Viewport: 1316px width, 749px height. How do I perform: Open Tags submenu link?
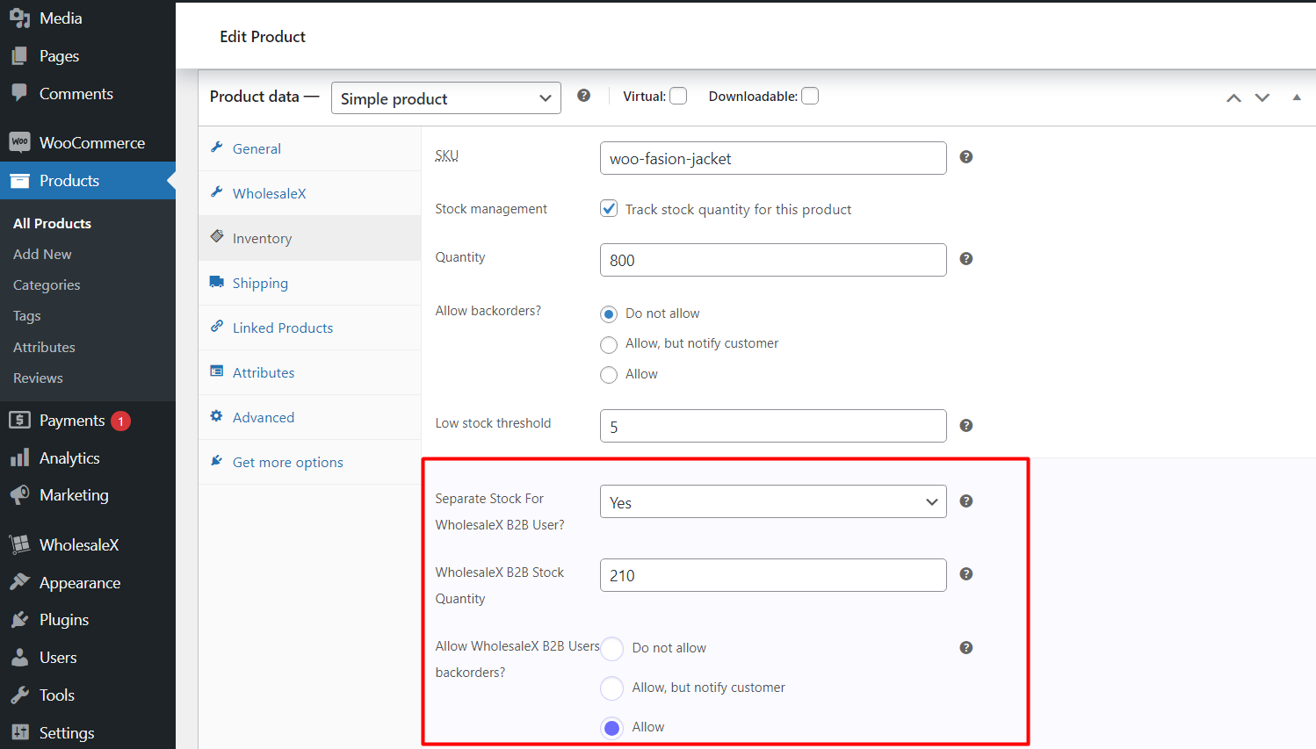click(27, 315)
